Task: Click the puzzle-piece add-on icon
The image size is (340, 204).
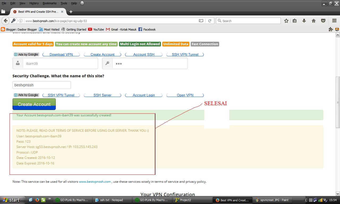Action: (x=331, y=29)
